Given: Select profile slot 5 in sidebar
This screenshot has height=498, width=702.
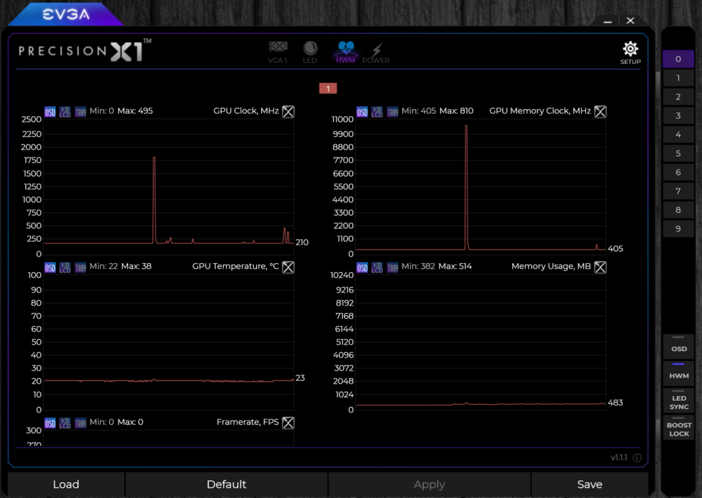Looking at the screenshot, I should (x=678, y=153).
